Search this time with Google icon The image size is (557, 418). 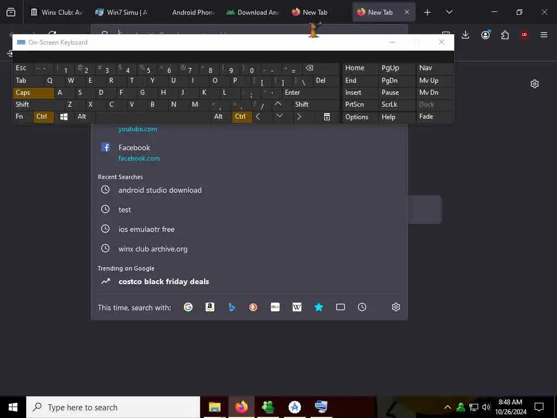[x=188, y=307]
